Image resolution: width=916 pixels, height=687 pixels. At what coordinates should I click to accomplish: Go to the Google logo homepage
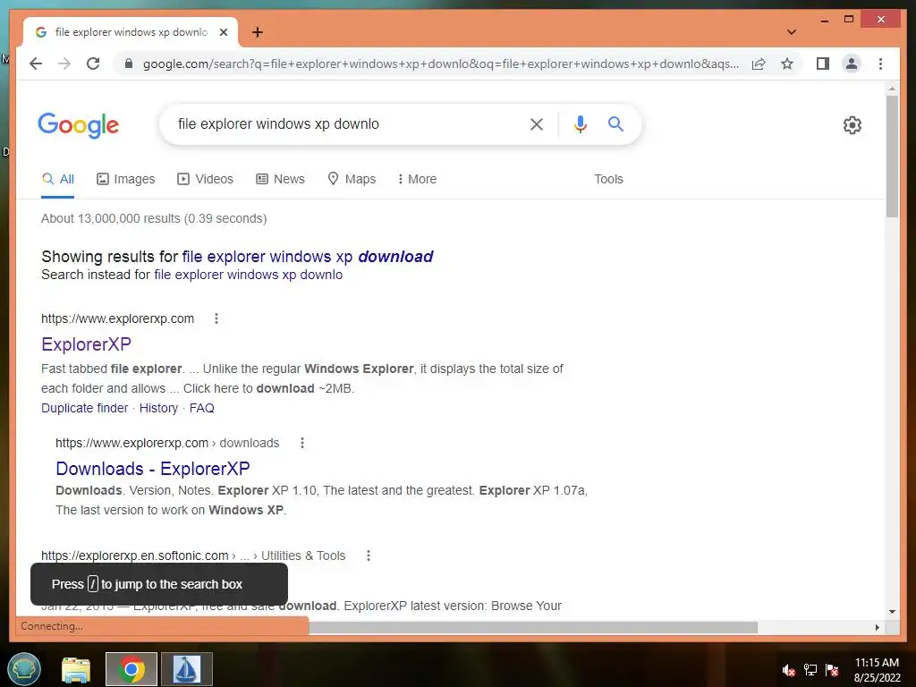[79, 125]
